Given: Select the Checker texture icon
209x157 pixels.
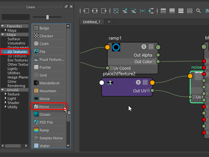Looking at the screenshot, I should pyautogui.click(x=36, y=36).
